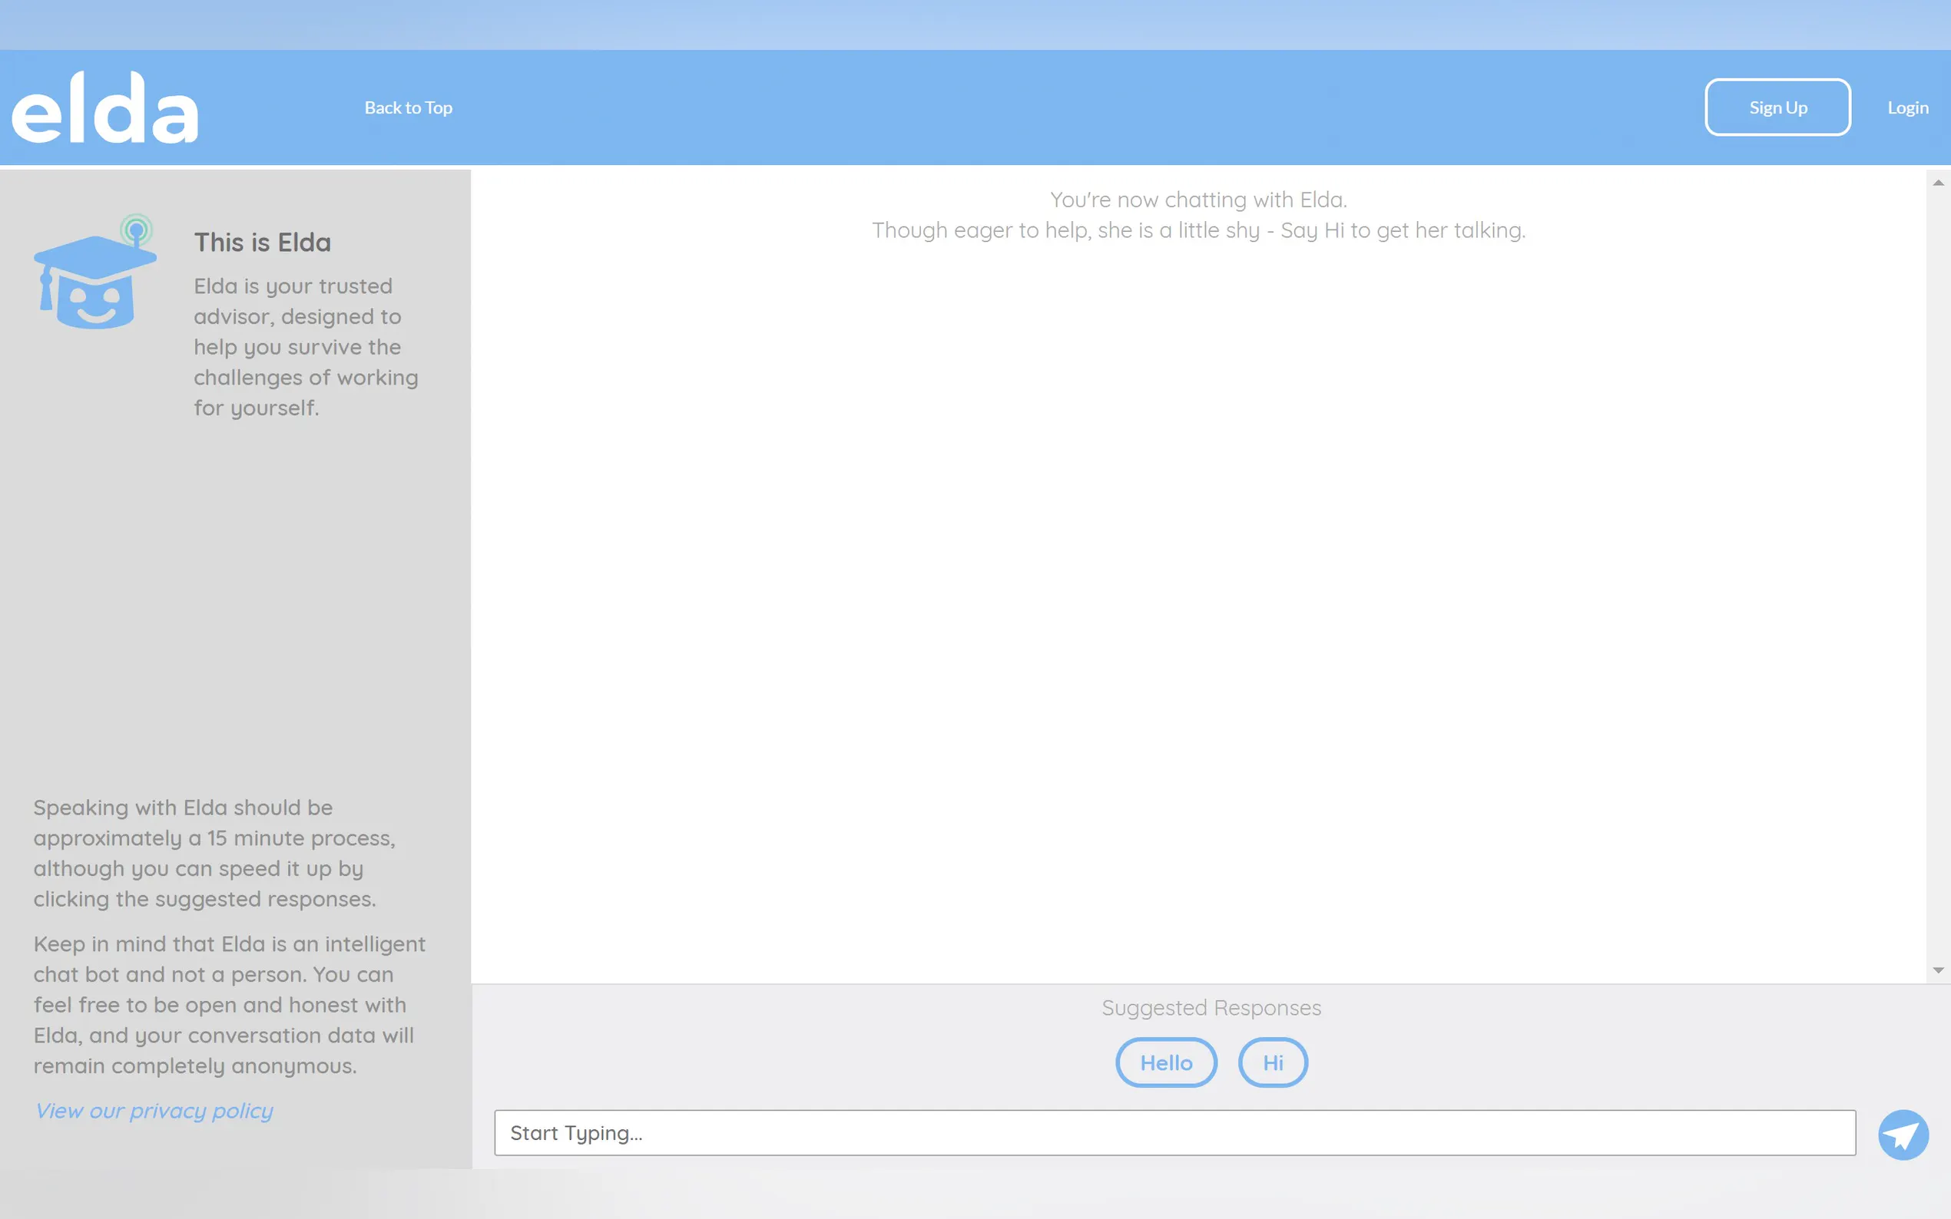Click Back to Top in header
The image size is (1951, 1219).
click(x=408, y=108)
